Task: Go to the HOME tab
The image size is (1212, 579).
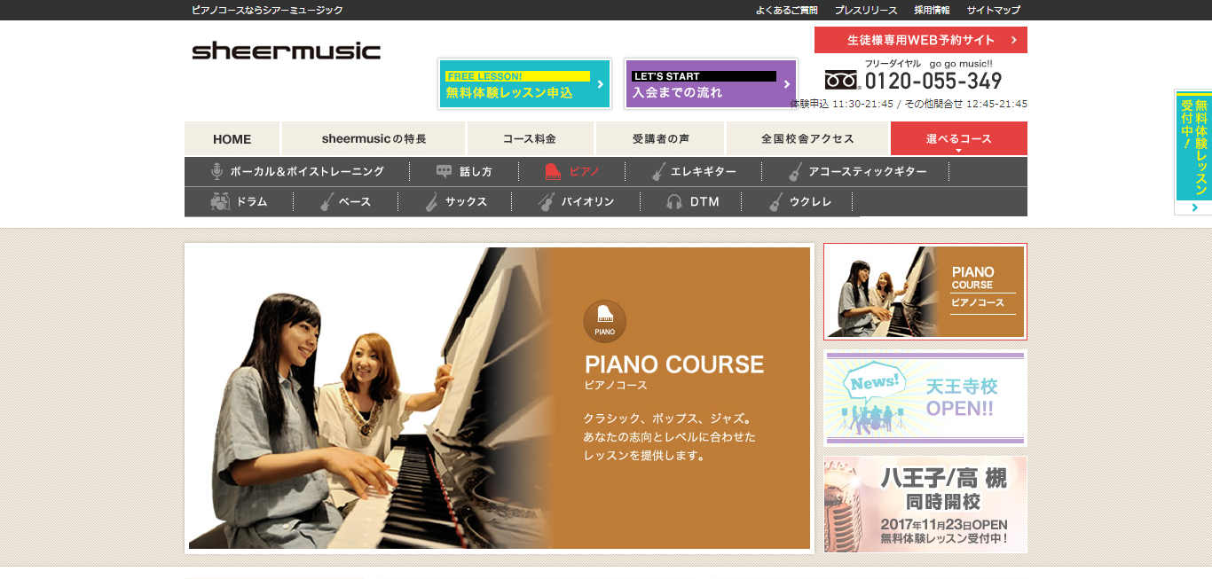Action: coord(232,139)
